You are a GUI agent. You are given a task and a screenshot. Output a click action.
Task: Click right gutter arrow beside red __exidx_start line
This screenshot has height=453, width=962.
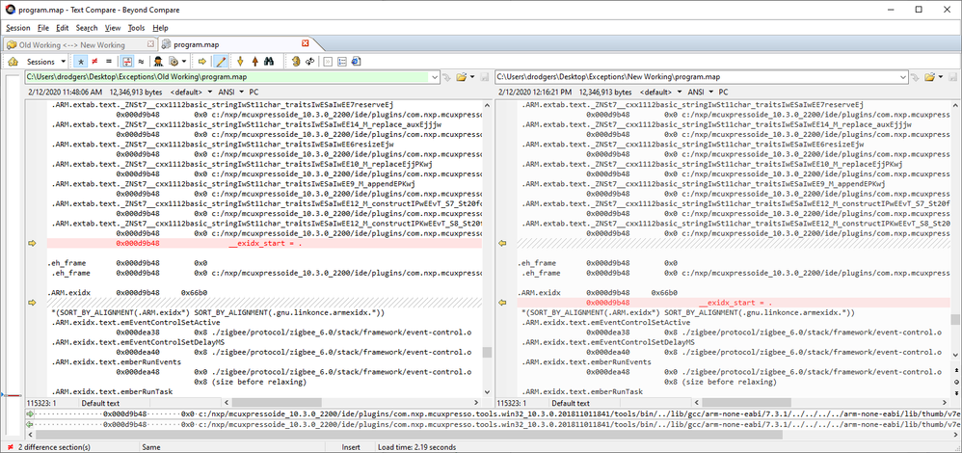(x=501, y=303)
